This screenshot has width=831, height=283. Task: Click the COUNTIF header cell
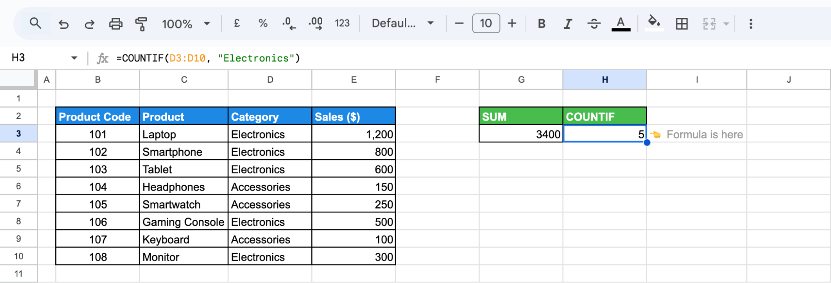[x=605, y=116]
